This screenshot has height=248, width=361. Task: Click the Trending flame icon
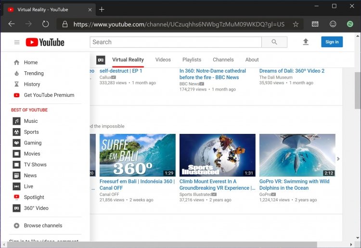(16, 73)
